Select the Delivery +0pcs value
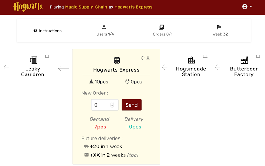The width and height of the screenshot is (265, 166). pyautogui.click(x=133, y=127)
